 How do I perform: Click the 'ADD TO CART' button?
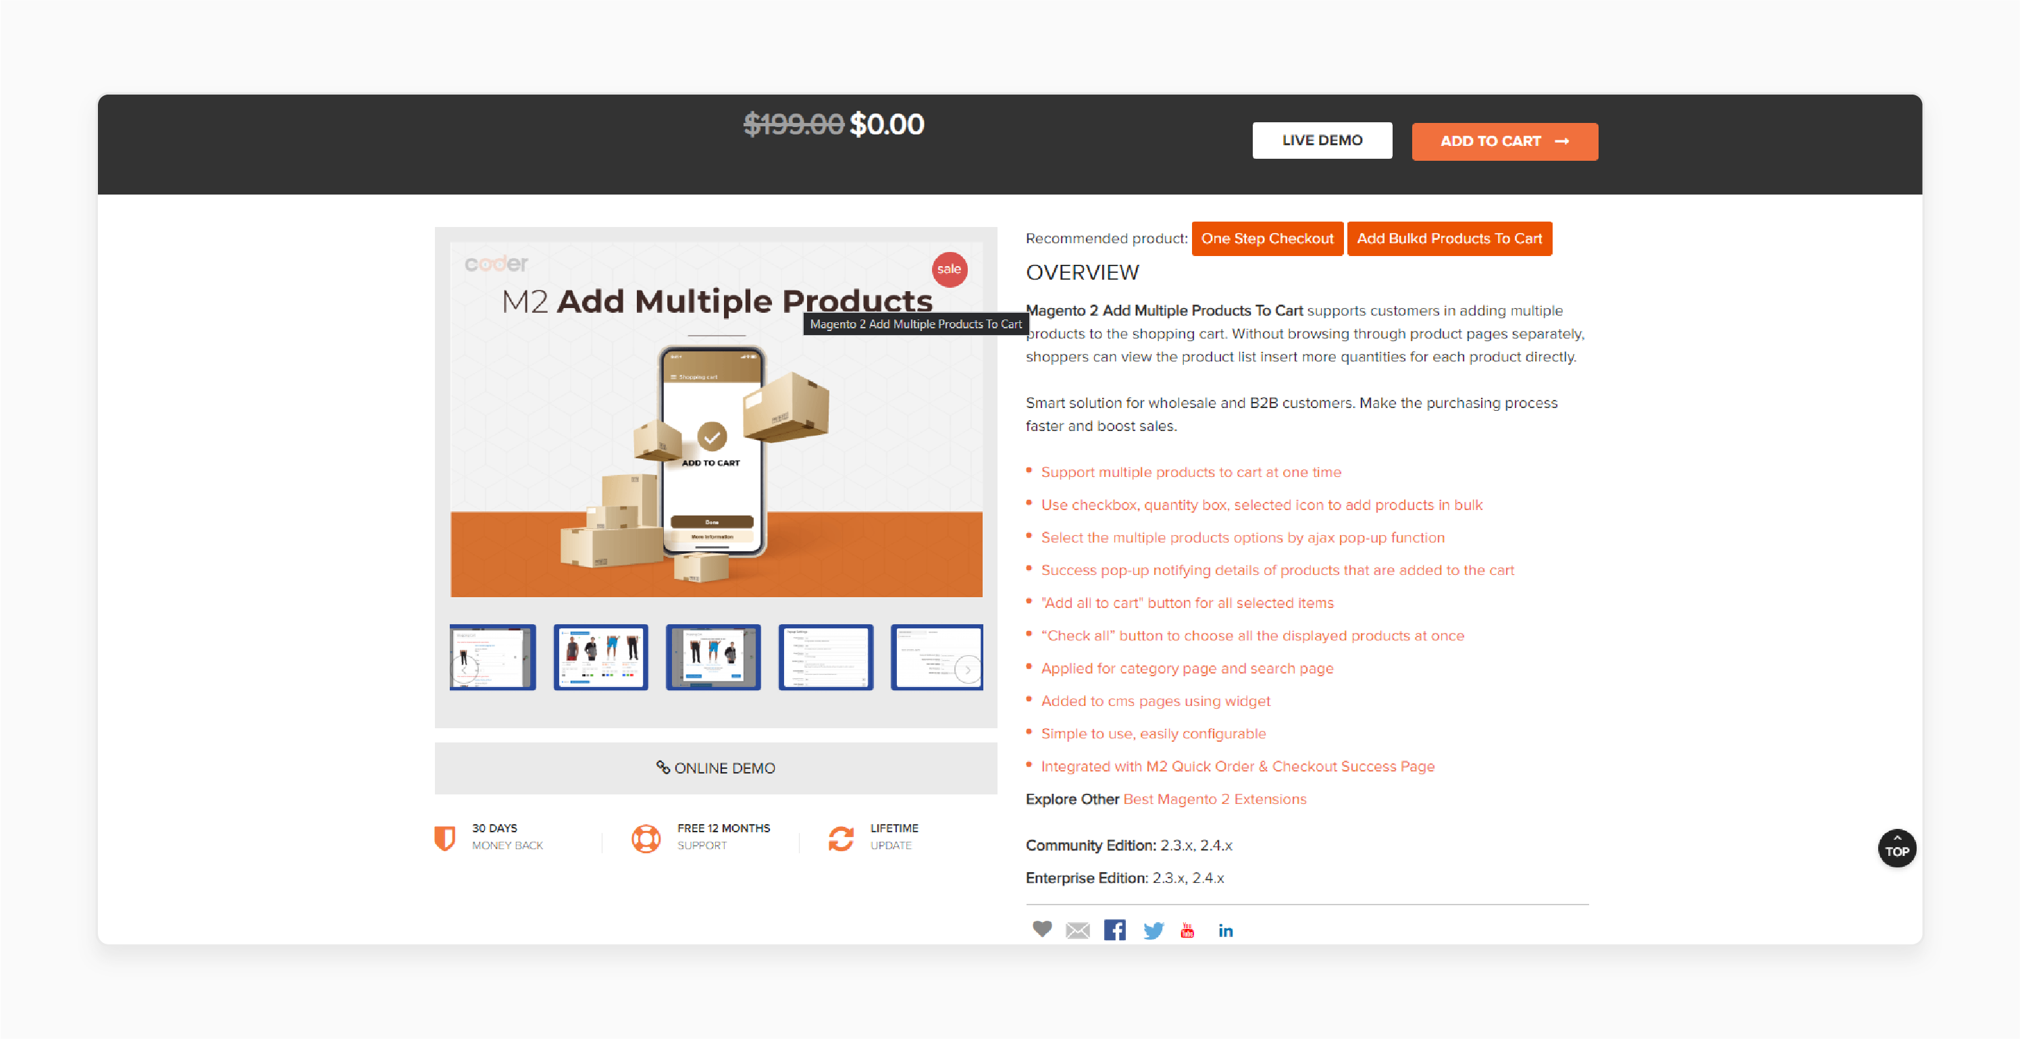point(1502,141)
